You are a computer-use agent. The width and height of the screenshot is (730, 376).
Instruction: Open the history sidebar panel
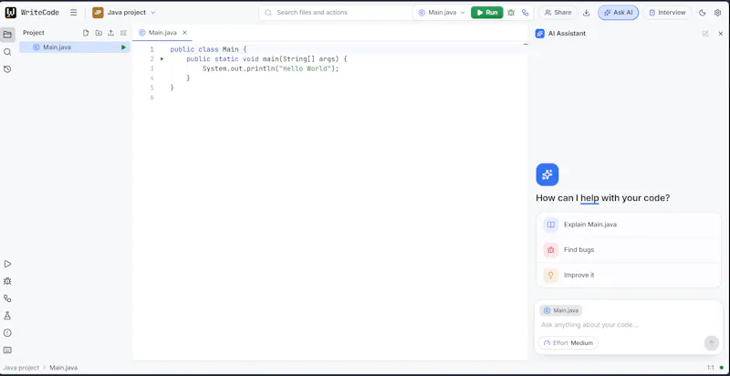tap(7, 68)
